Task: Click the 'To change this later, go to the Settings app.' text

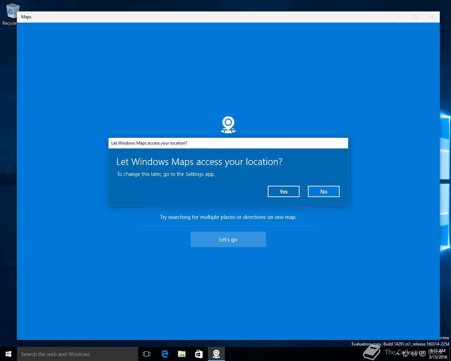Action: [166, 174]
